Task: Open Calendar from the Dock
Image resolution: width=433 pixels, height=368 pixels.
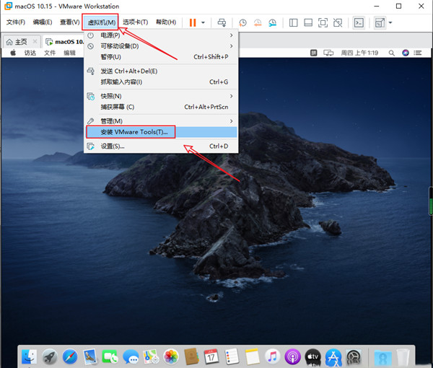Action: pos(211,356)
